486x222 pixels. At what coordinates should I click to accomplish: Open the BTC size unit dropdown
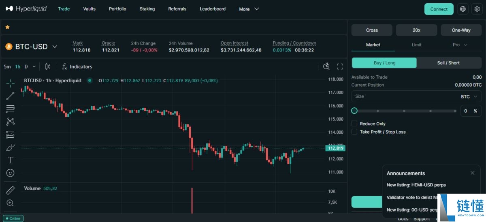point(469,96)
